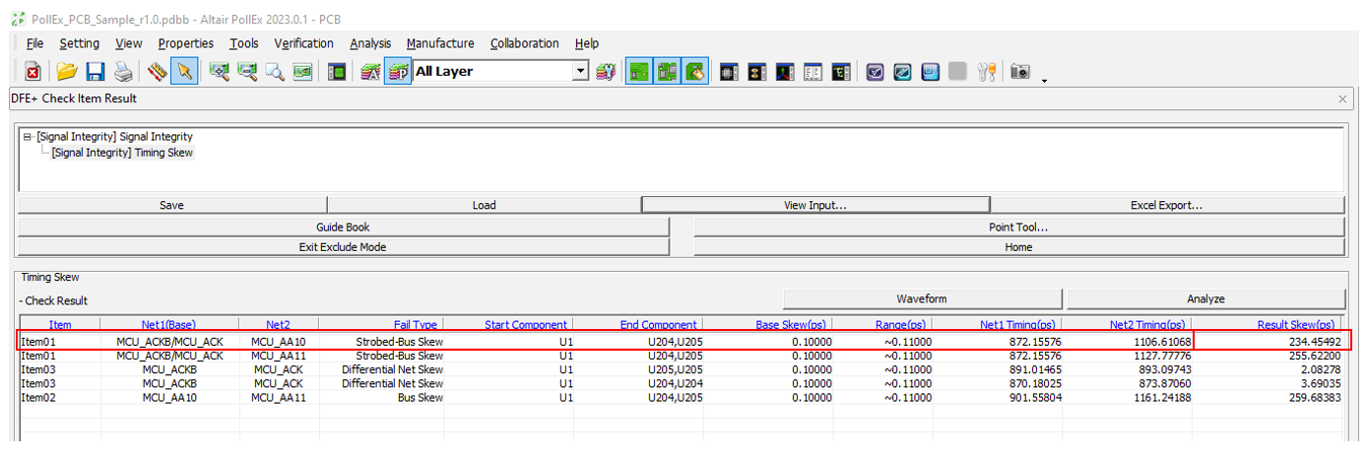This screenshot has height=459, width=1368.
Task: Click the open folder icon in toolbar
Action: click(66, 72)
